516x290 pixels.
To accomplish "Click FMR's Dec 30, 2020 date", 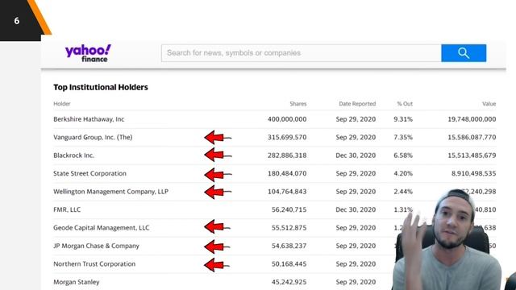I will (x=356, y=209).
